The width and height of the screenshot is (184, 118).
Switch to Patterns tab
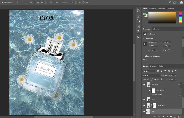pyautogui.click(x=171, y=9)
